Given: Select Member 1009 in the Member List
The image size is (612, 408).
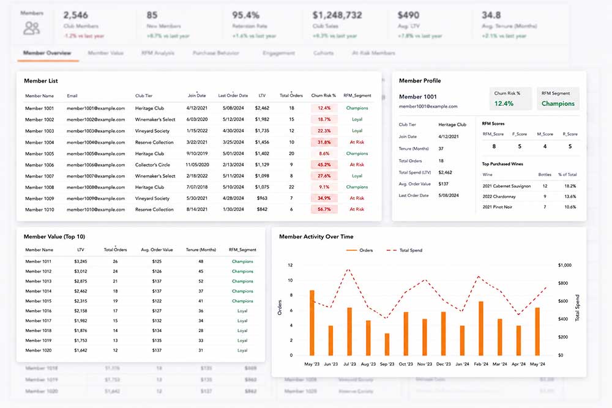Looking at the screenshot, I should pyautogui.click(x=39, y=198).
